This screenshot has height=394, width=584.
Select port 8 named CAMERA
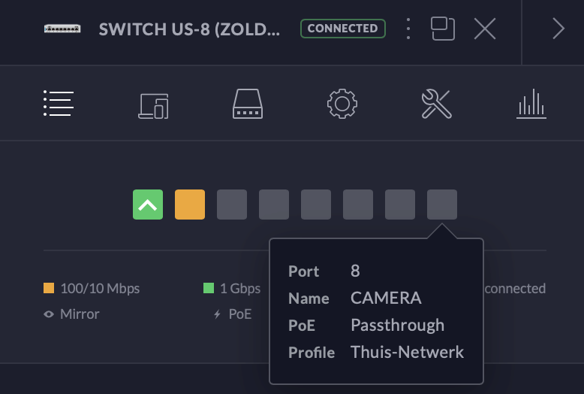click(442, 205)
